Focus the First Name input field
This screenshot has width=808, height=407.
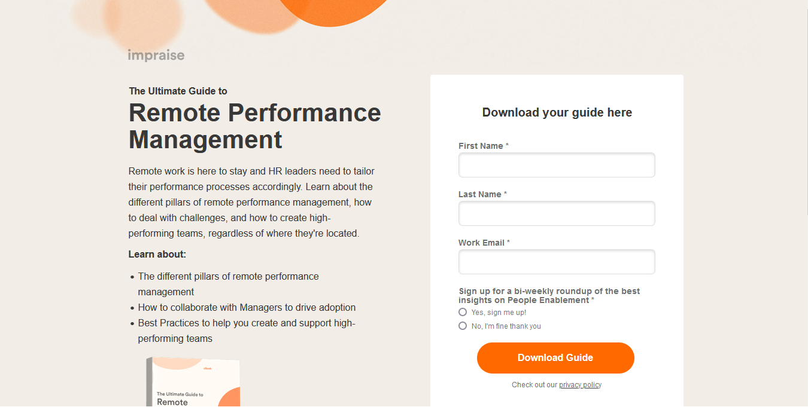coord(557,165)
